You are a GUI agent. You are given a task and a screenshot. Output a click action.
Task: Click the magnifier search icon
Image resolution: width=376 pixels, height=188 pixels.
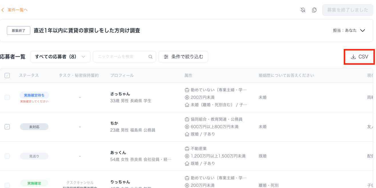click(x=150, y=57)
